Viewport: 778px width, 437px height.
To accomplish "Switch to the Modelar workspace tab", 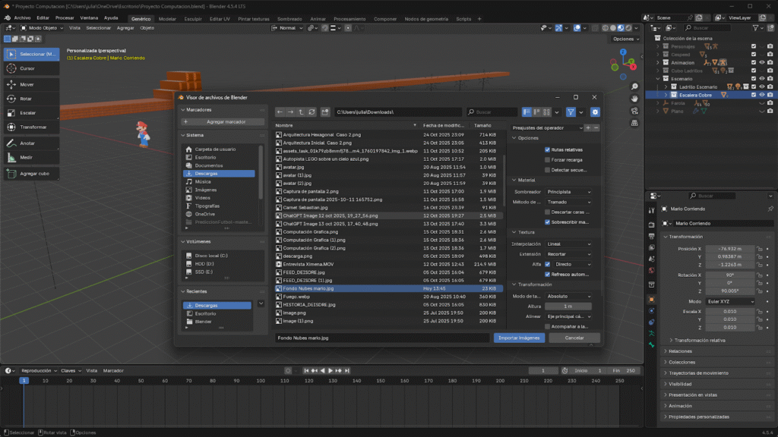I will pyautogui.click(x=167, y=18).
